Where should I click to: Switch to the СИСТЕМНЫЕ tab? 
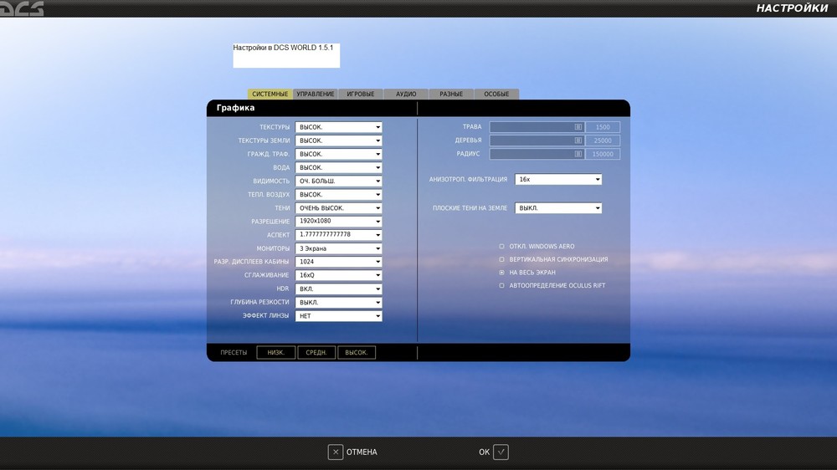pyautogui.click(x=270, y=94)
